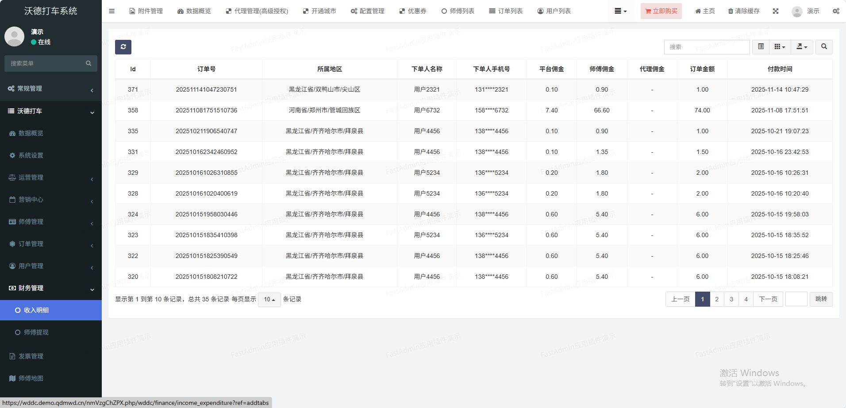Screen dimensions: 846x408
Task: Focus the table 搜索 input field
Action: (706, 47)
